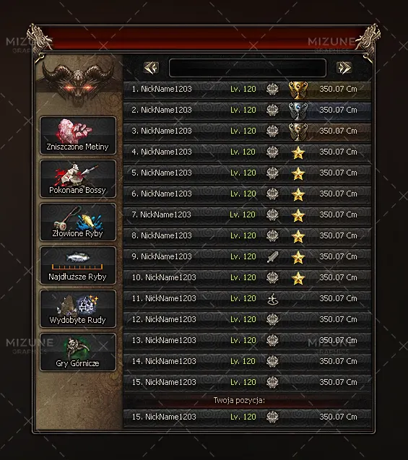The image size is (408, 460).
Task: Select the rank 15 player row in list
Action: click(247, 382)
